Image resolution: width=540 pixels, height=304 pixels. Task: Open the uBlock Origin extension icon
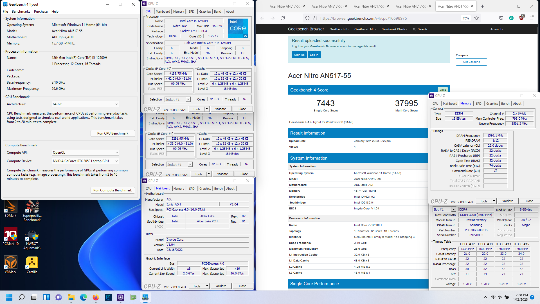tap(521, 18)
